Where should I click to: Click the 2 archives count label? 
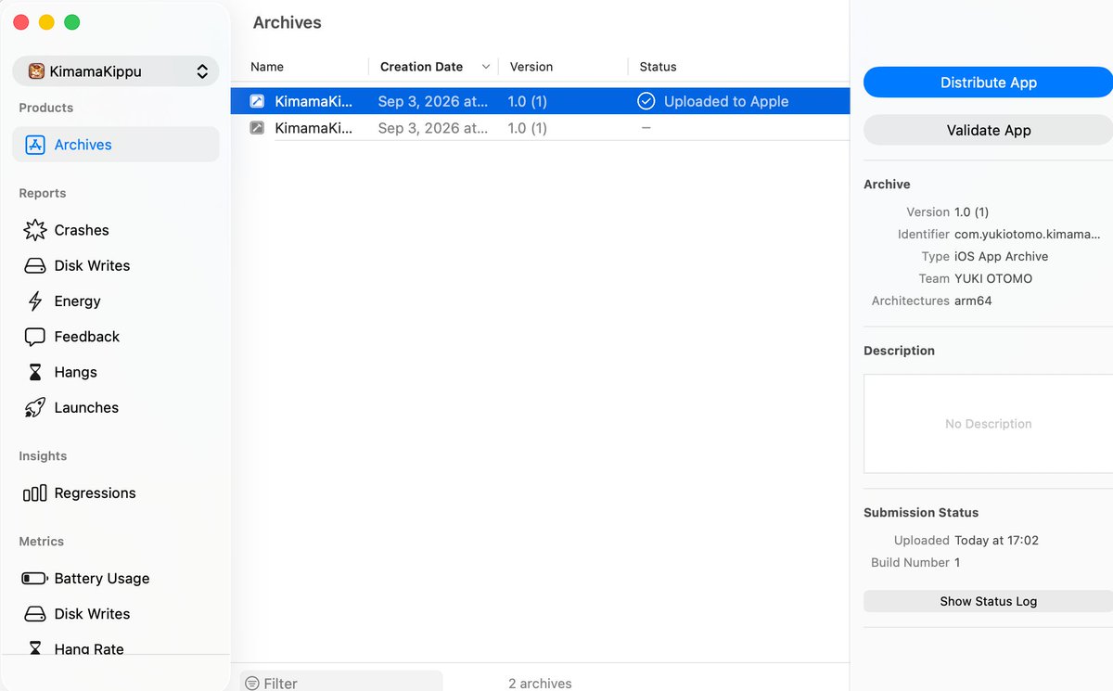[x=540, y=684]
